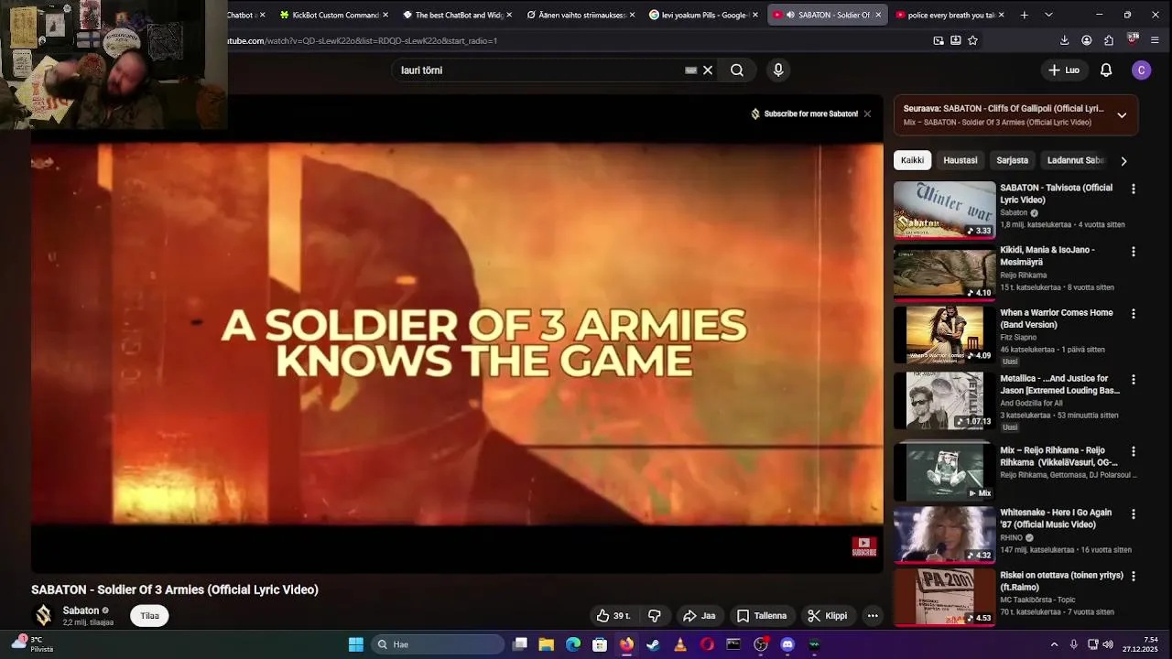The height and width of the screenshot is (659, 1172).
Task: Click the YouTube search magnifier button
Action: tap(737, 70)
